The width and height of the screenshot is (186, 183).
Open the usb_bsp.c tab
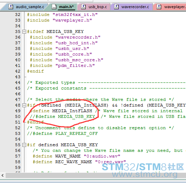click(94, 7)
